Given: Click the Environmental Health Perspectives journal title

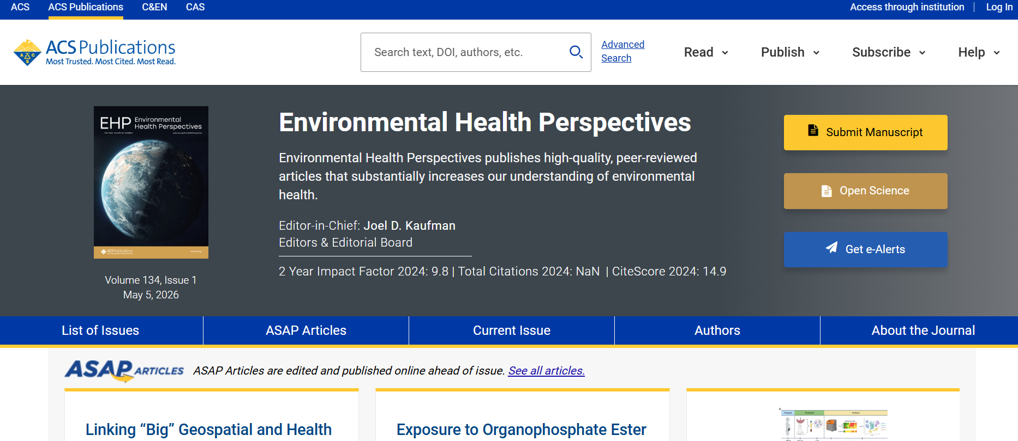Looking at the screenshot, I should pos(485,122).
